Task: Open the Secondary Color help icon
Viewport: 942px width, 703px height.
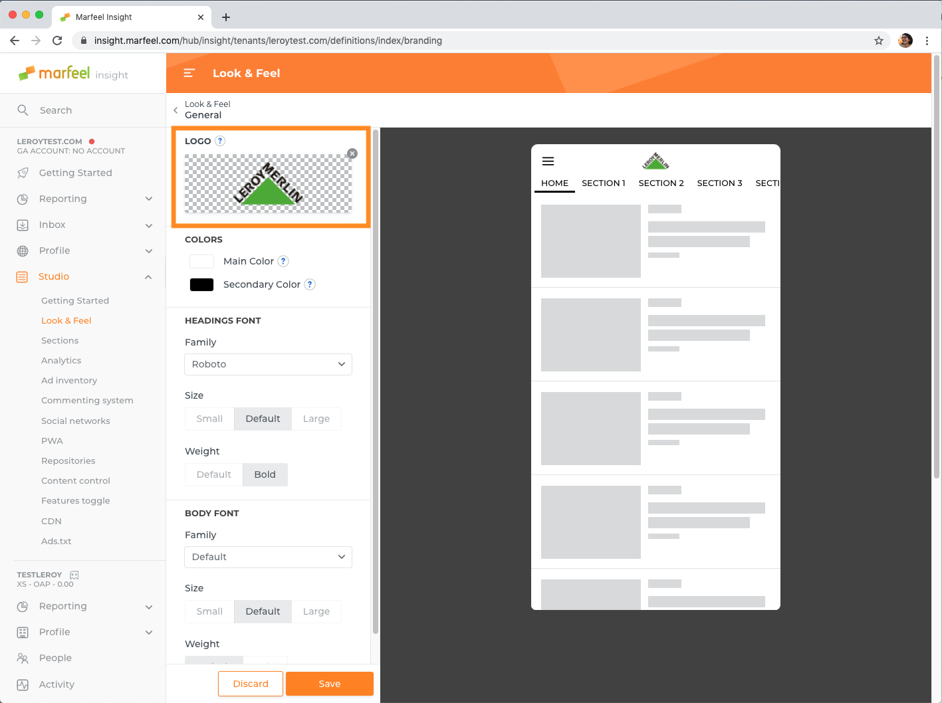Action: (310, 284)
